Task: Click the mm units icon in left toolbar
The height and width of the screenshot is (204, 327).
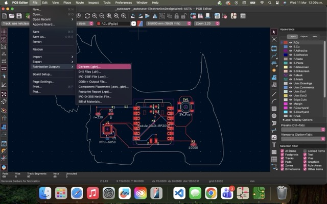Action: click(4, 68)
